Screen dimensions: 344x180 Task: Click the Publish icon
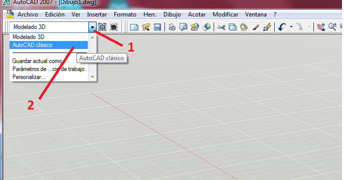pyautogui.click(x=195, y=27)
